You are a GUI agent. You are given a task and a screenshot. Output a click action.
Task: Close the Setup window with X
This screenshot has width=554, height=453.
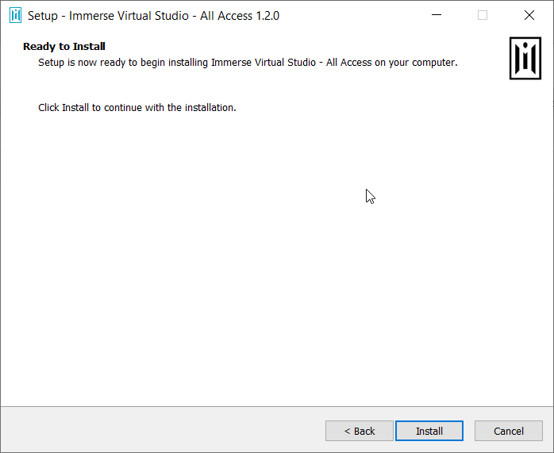point(529,15)
